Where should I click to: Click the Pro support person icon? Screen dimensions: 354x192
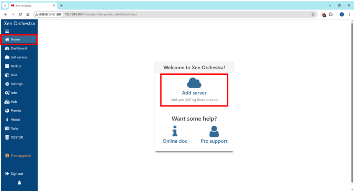[214, 131]
